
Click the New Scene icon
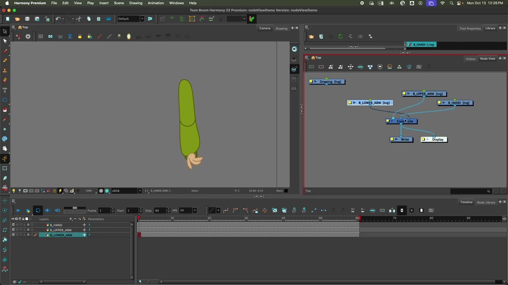click(8, 19)
